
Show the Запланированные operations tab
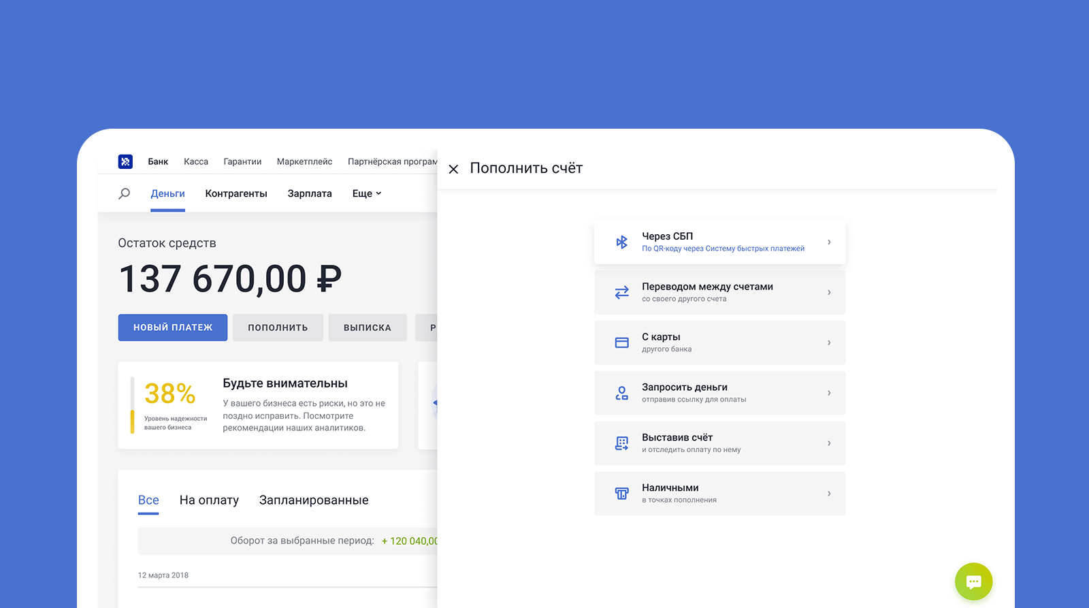[314, 500]
